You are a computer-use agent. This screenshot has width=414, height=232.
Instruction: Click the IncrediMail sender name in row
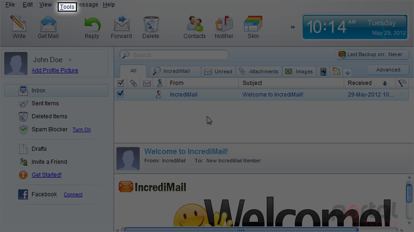183,95
